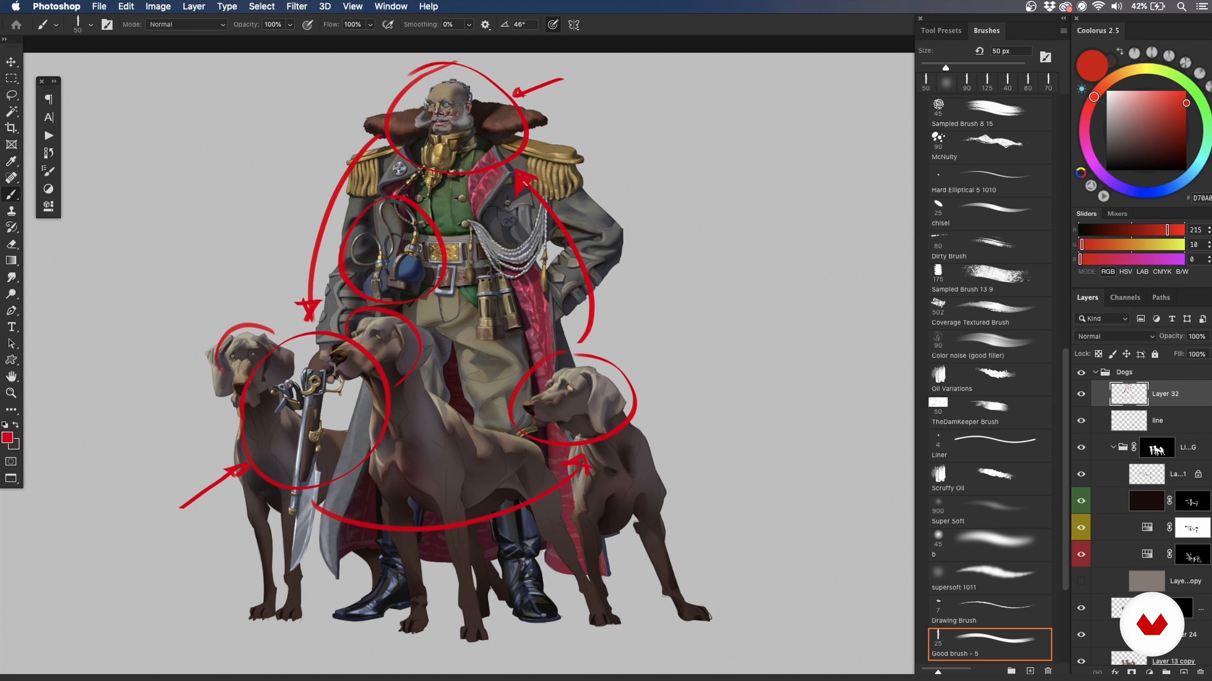The image size is (1212, 681).
Task: Select the Dirty Brush preset
Action: click(x=990, y=247)
